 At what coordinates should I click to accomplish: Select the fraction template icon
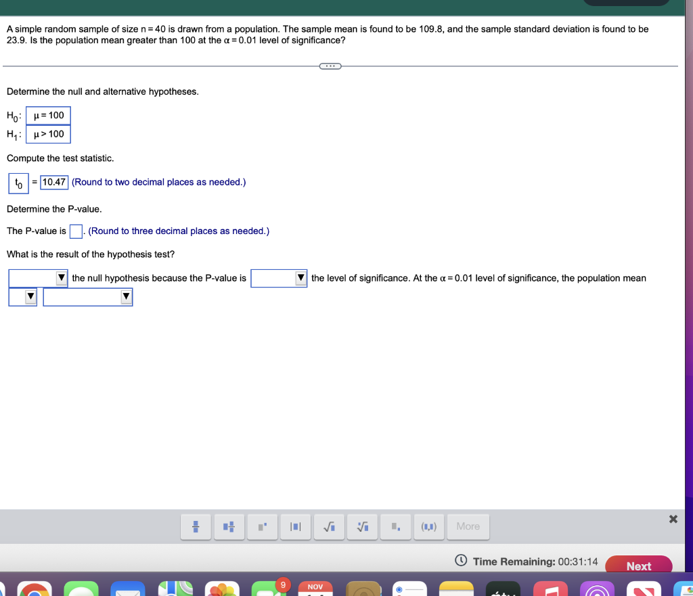click(196, 527)
